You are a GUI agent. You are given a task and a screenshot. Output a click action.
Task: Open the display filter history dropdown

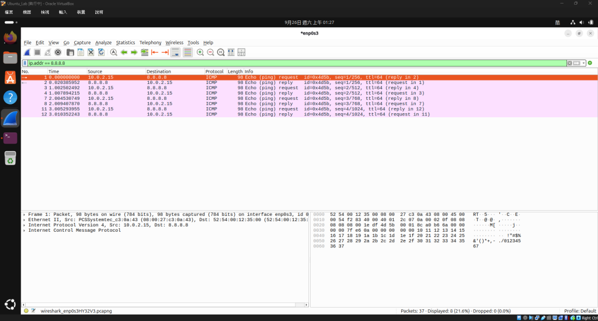[x=583, y=63]
